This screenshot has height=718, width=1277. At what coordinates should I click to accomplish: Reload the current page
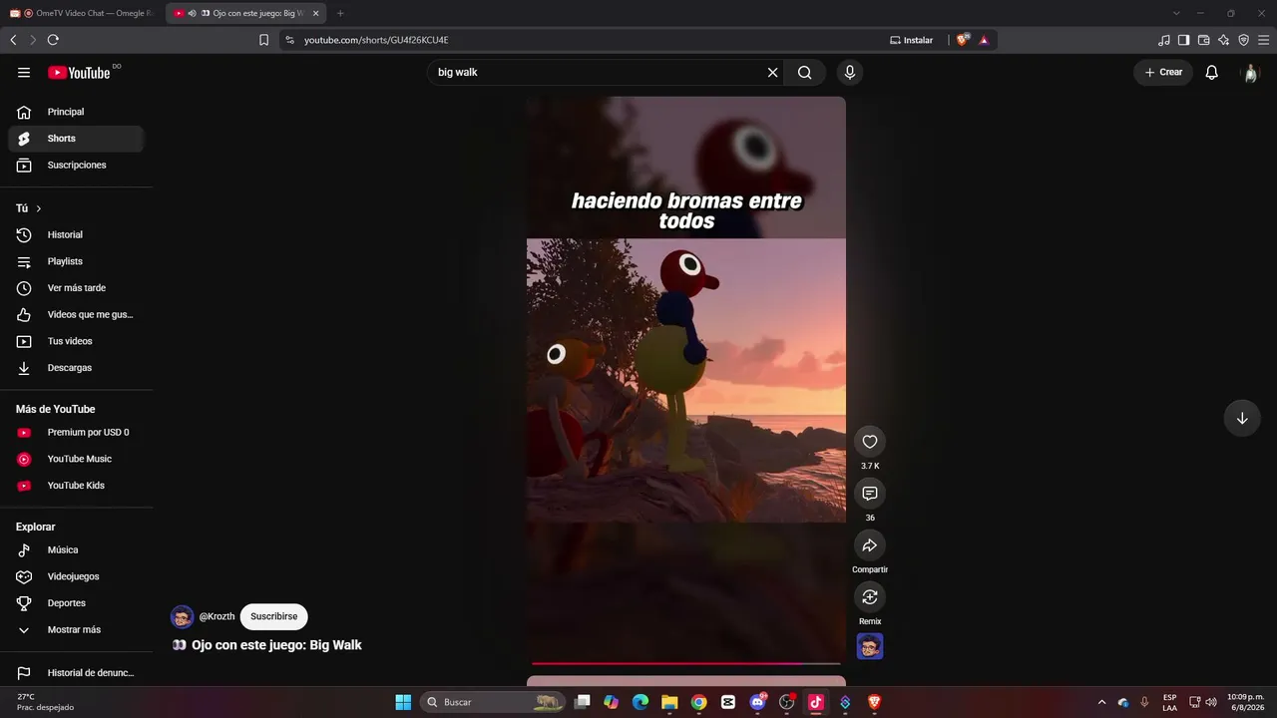tap(53, 40)
